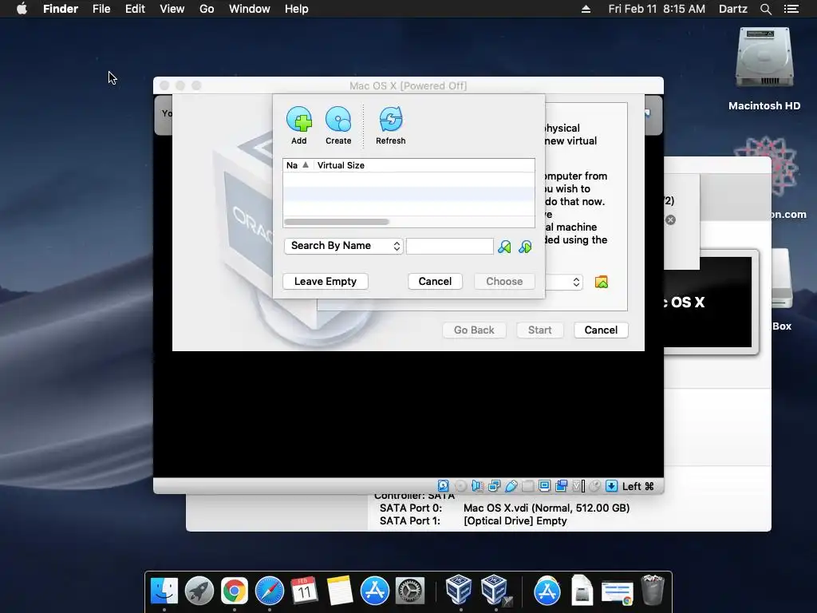
Task: Cancel the startup disk wizard
Action: click(x=602, y=330)
